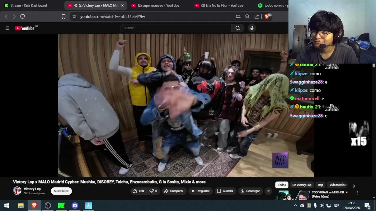
Task: Open the Victory Lap channel name link
Action: pyautogui.click(x=32, y=189)
